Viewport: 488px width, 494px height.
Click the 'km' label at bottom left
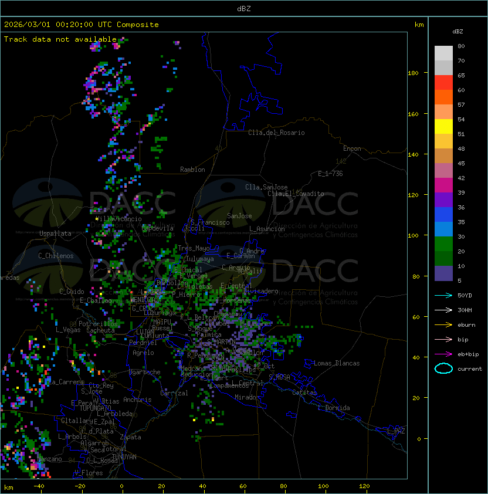9,488
